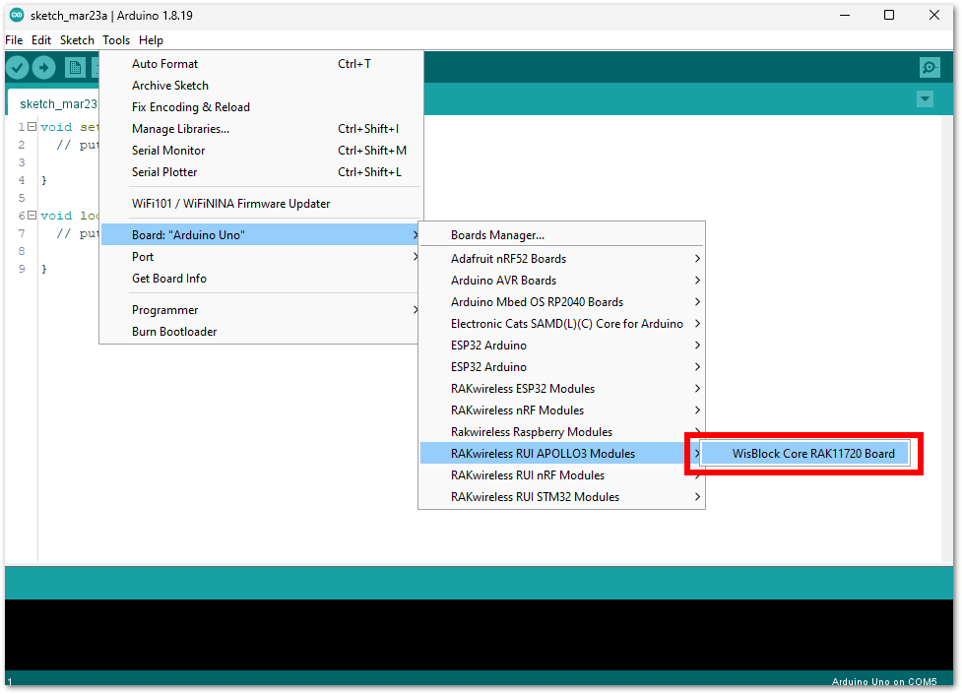Expand the lower ESP32 Arduino entry
This screenshot has height=694, width=962.
(x=561, y=367)
